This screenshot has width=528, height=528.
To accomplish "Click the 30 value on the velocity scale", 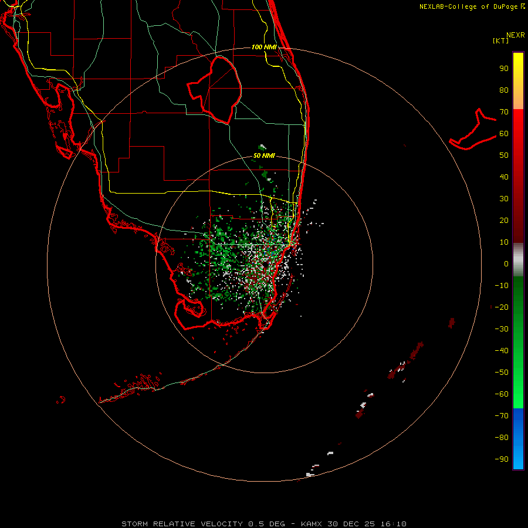I will click(x=504, y=199).
